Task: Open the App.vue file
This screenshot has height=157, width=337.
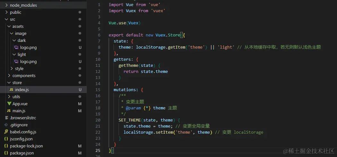Action: click(20, 104)
